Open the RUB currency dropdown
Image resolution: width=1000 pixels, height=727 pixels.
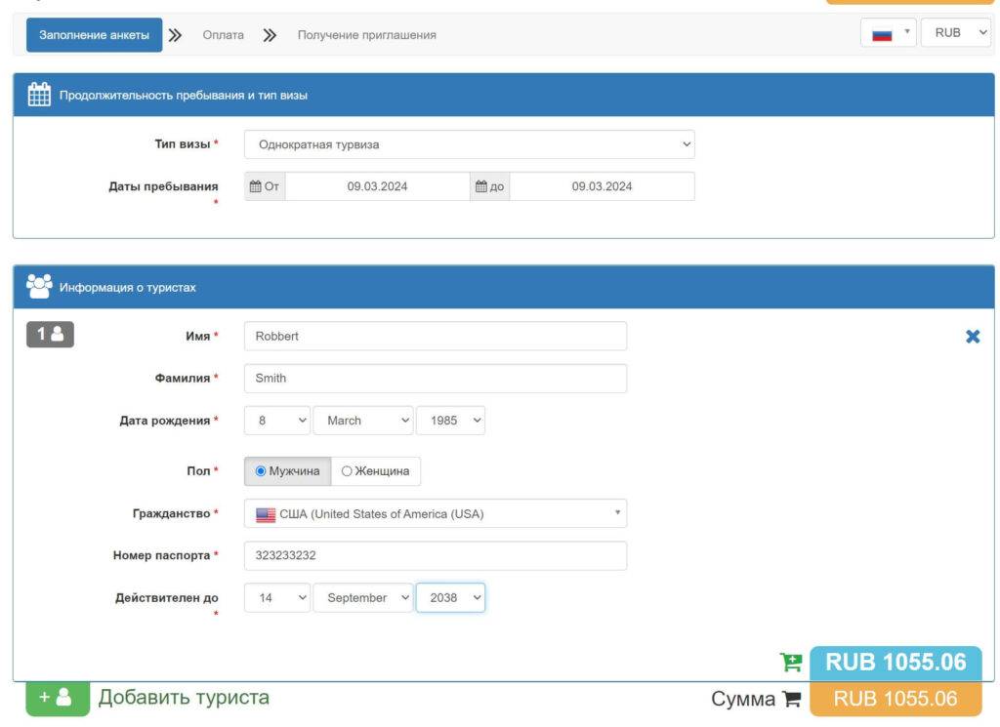[955, 33]
